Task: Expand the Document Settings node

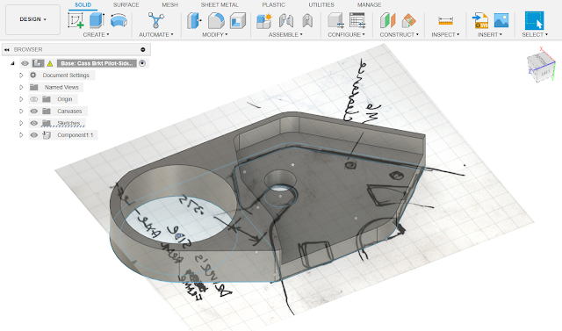Action: pos(21,76)
